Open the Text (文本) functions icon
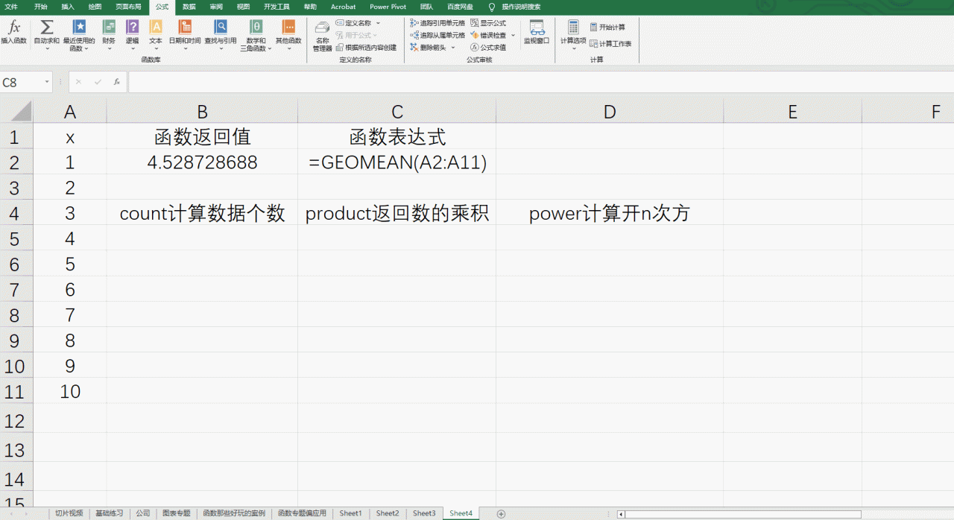Image resolution: width=954 pixels, height=520 pixels. pyautogui.click(x=156, y=35)
